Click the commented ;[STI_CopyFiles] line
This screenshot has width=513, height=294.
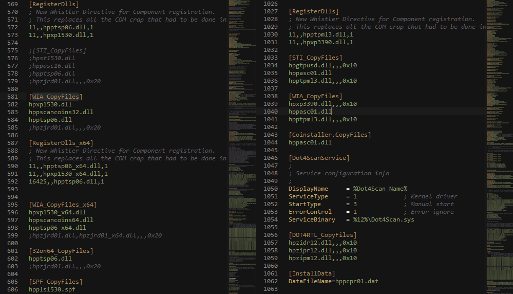click(58, 50)
